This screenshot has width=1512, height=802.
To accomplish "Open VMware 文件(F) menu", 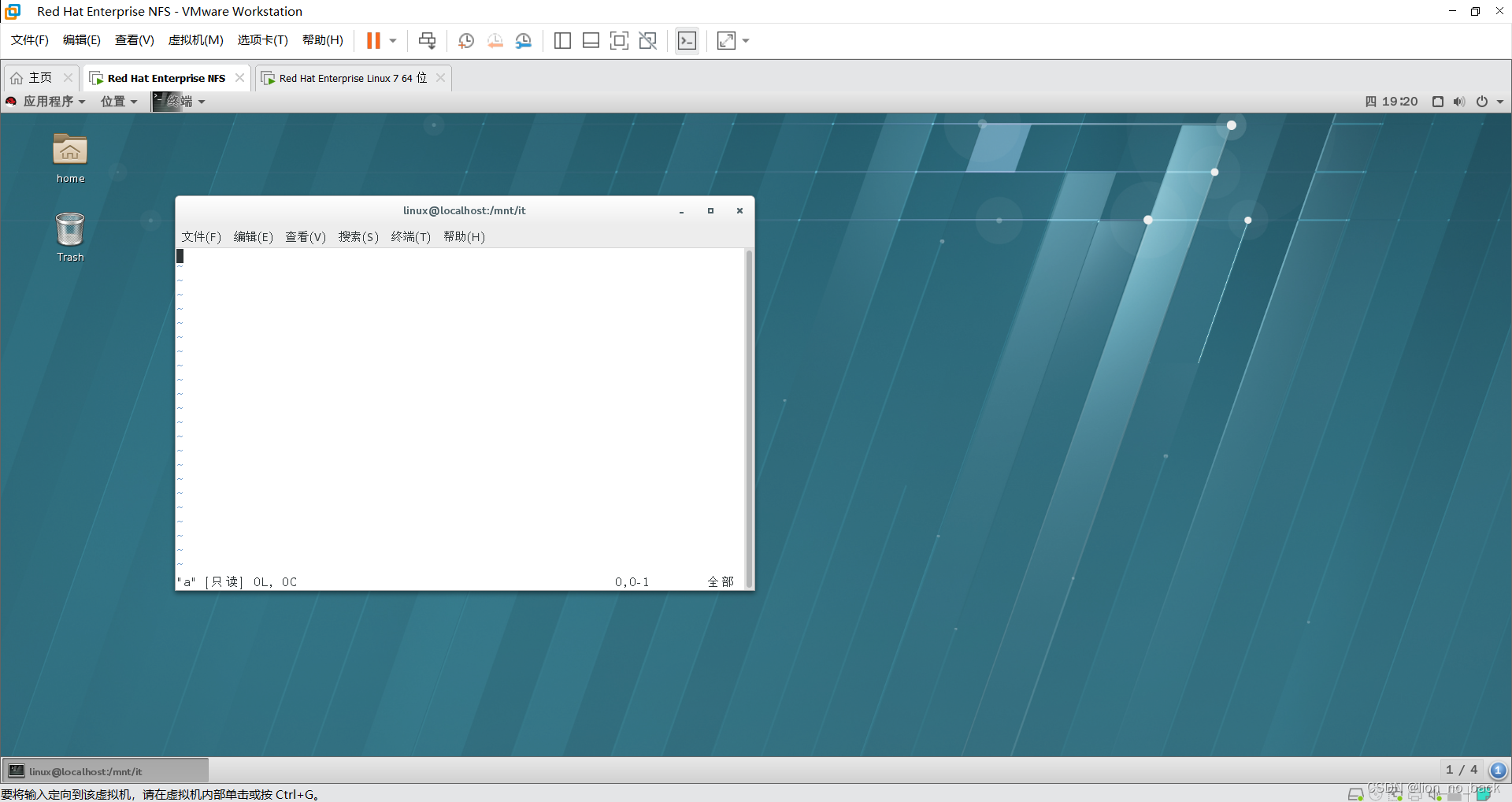I will pyautogui.click(x=30, y=40).
